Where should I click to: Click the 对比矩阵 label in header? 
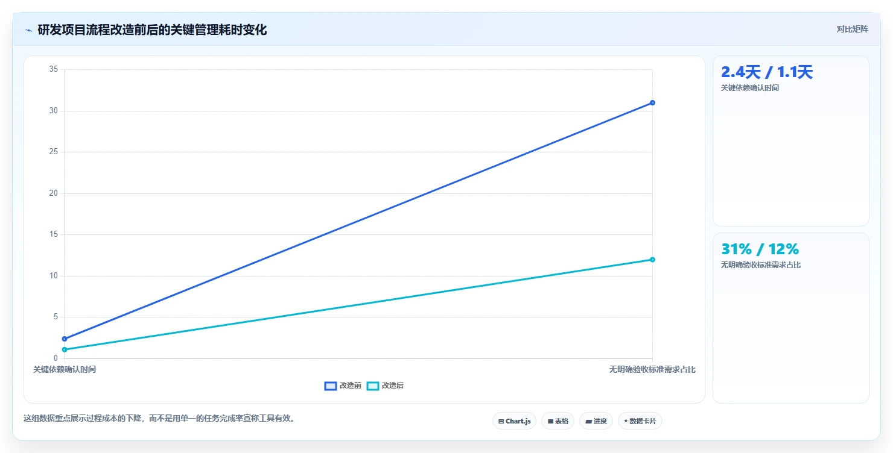point(852,30)
